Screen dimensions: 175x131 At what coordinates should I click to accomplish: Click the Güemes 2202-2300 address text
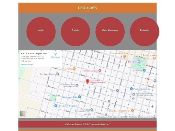coord(33,57)
